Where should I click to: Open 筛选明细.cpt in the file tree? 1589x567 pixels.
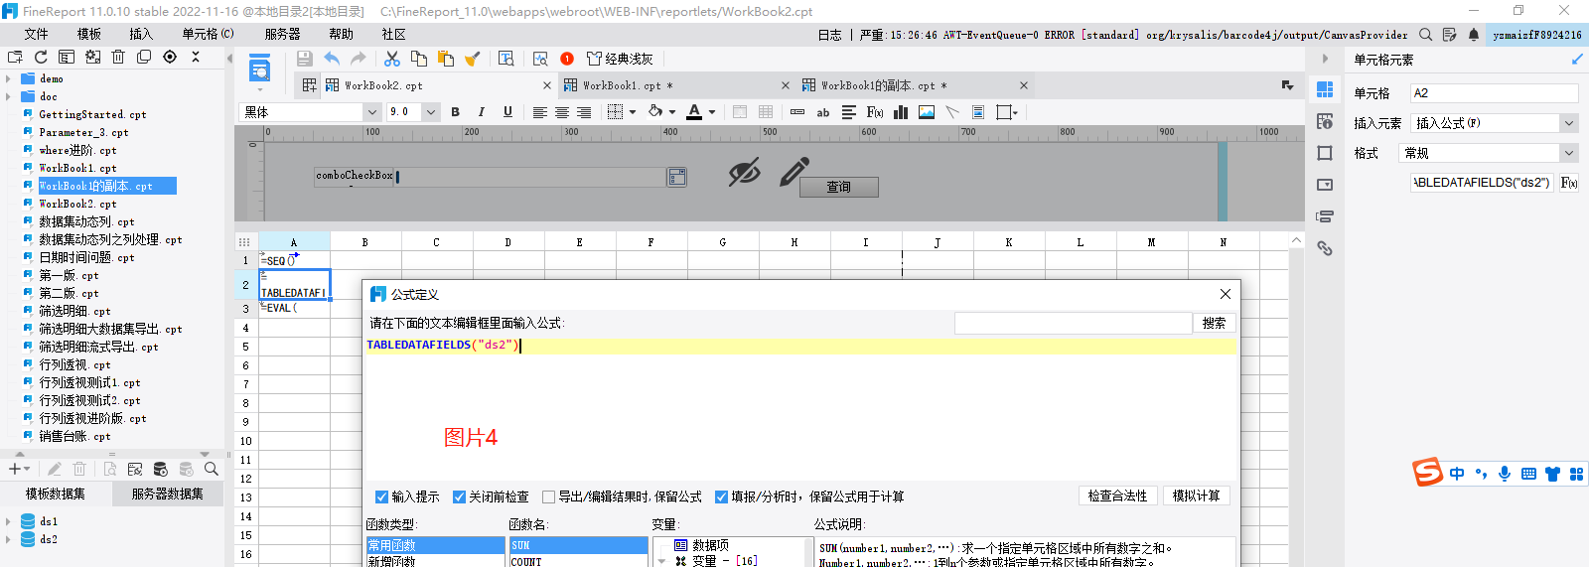(74, 311)
